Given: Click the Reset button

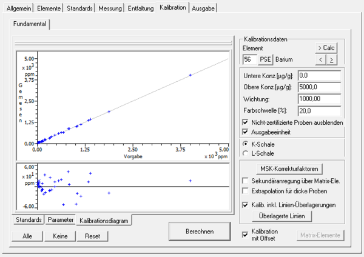Looking at the screenshot, I should tap(92, 236).
